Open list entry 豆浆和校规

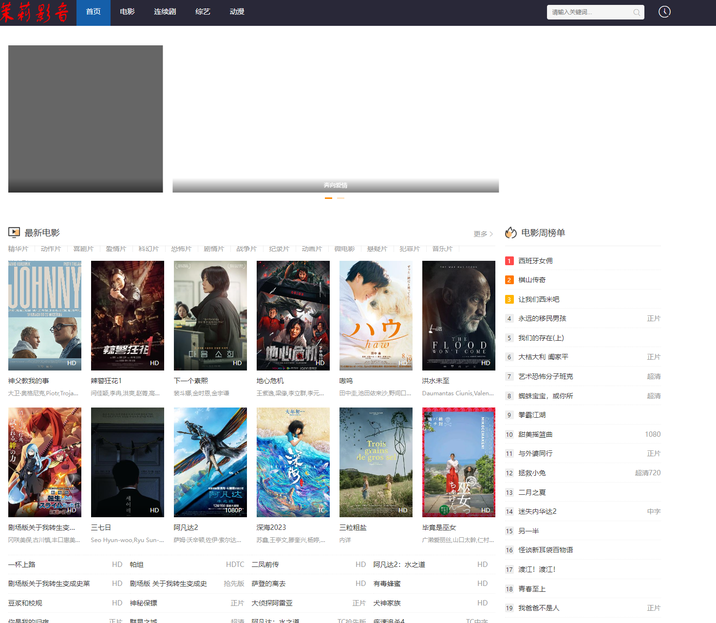point(25,603)
